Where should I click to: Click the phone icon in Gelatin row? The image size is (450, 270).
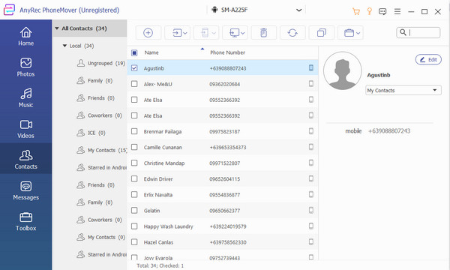(310, 210)
